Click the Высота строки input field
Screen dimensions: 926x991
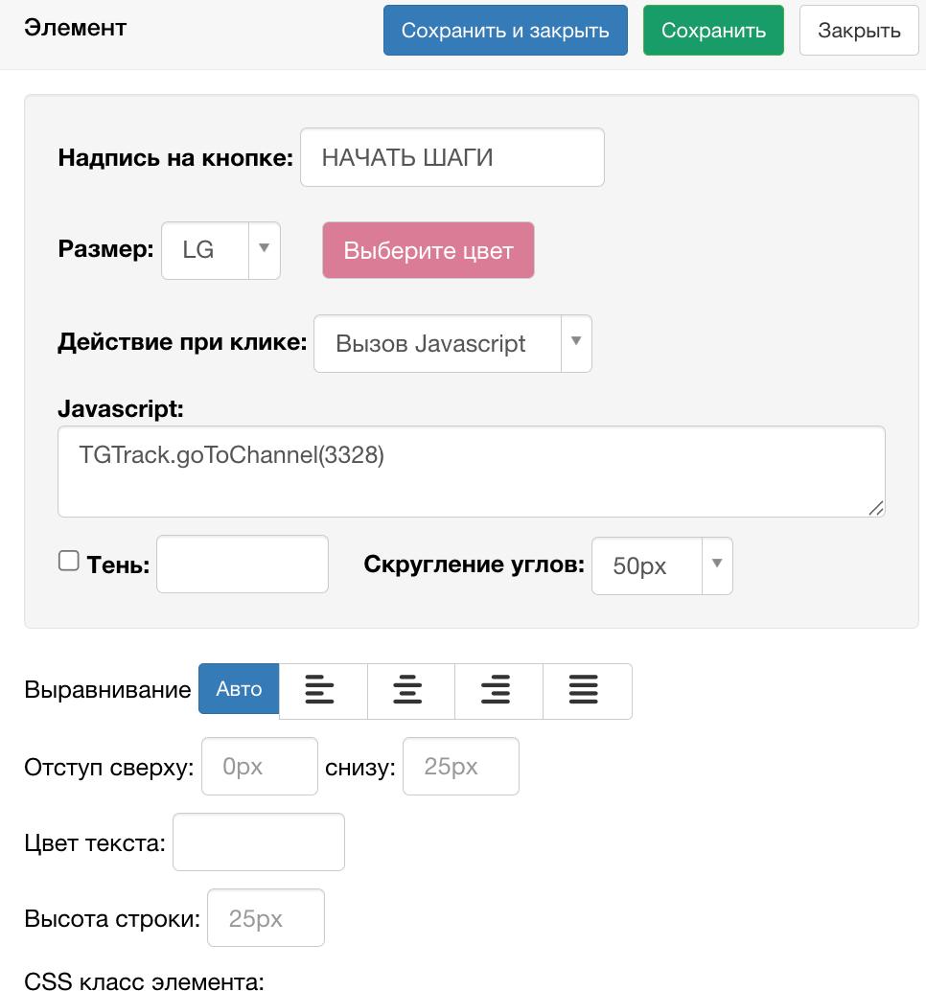266,917
